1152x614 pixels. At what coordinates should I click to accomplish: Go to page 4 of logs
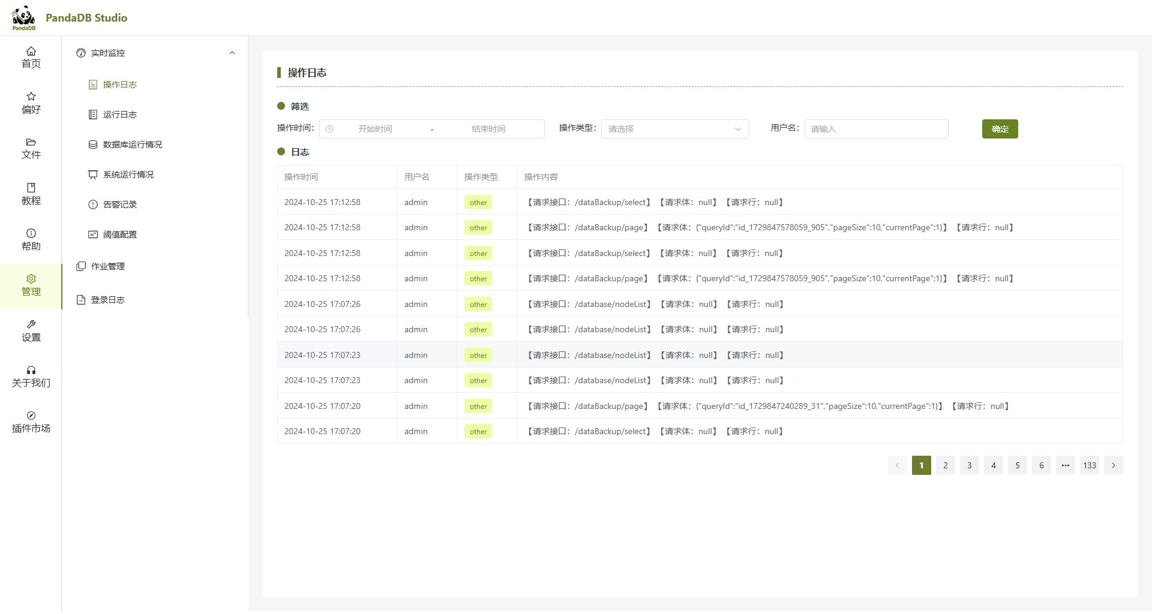point(994,465)
